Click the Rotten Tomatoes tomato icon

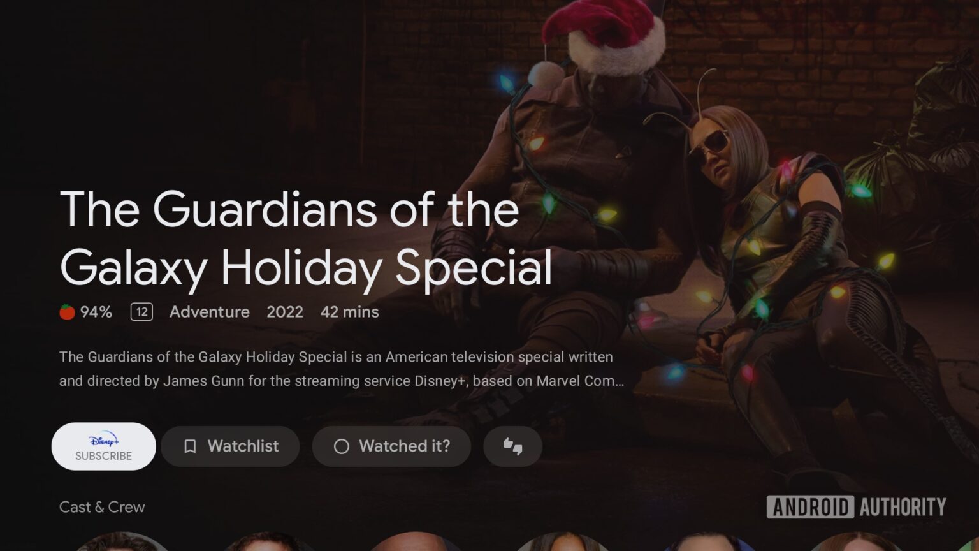click(x=67, y=312)
